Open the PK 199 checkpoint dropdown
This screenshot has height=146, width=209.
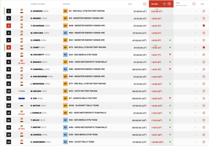(165, 4)
